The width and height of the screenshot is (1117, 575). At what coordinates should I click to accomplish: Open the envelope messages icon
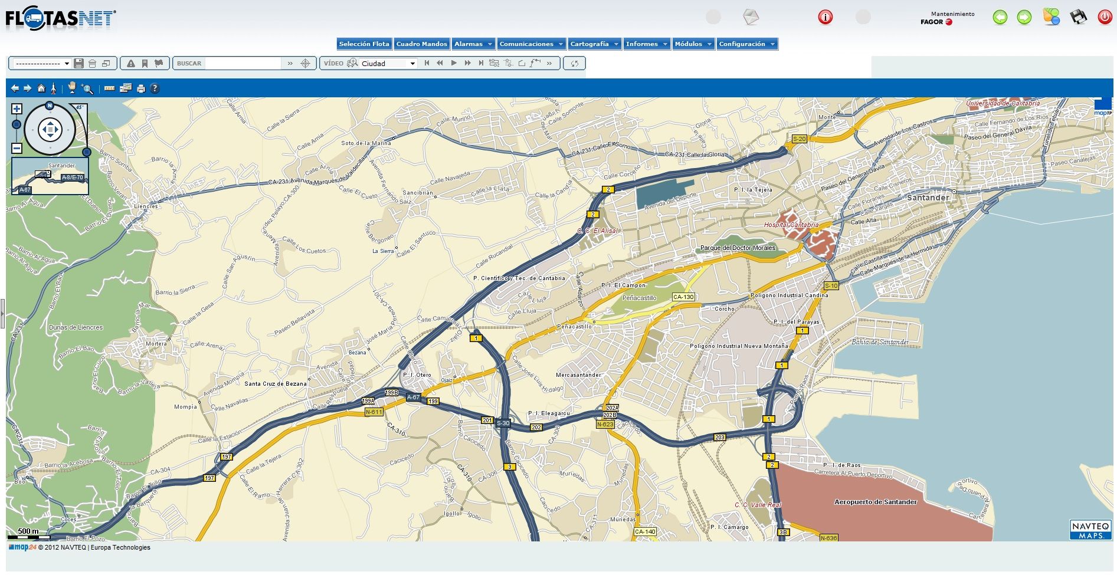point(751,17)
